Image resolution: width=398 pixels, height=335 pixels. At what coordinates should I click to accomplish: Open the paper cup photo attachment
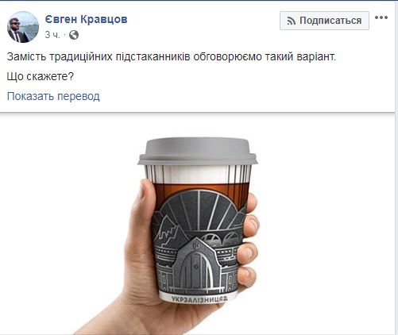197,224
